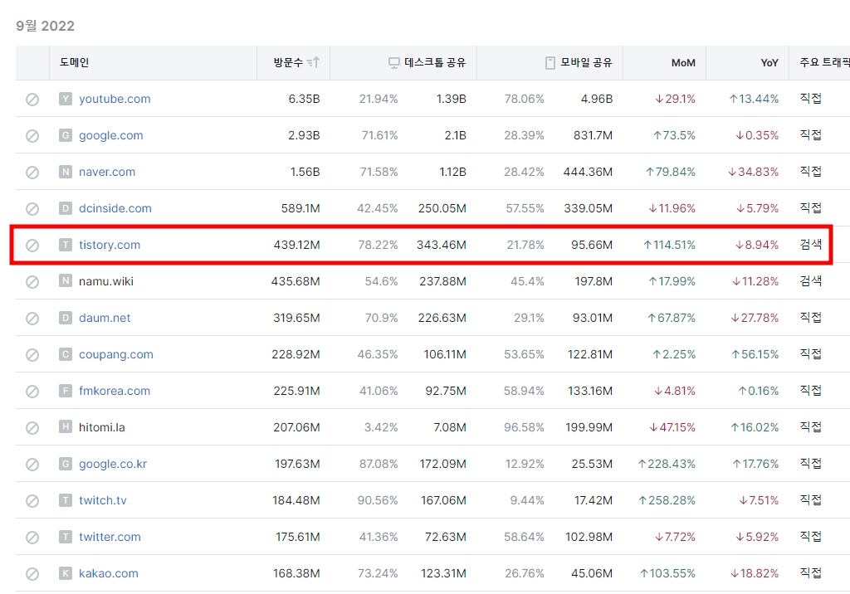Screen dimensions: 850x594
Task: Click the exclude icon for daum.net
Action: [32, 318]
